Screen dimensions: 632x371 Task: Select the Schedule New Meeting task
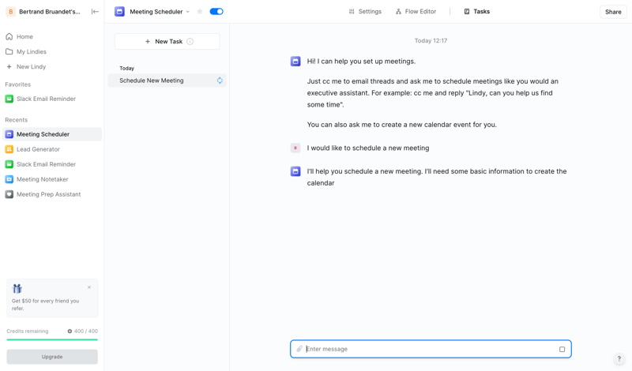167,81
